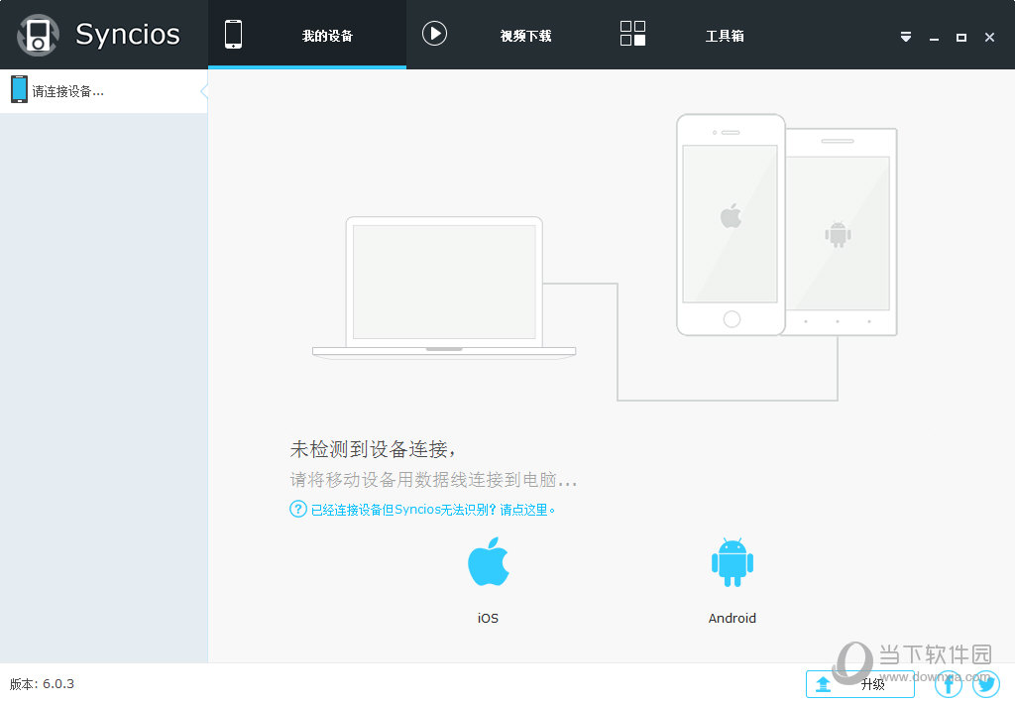Screen dimensions: 1015x706
Task: Close the Syncios window
Action: [989, 38]
